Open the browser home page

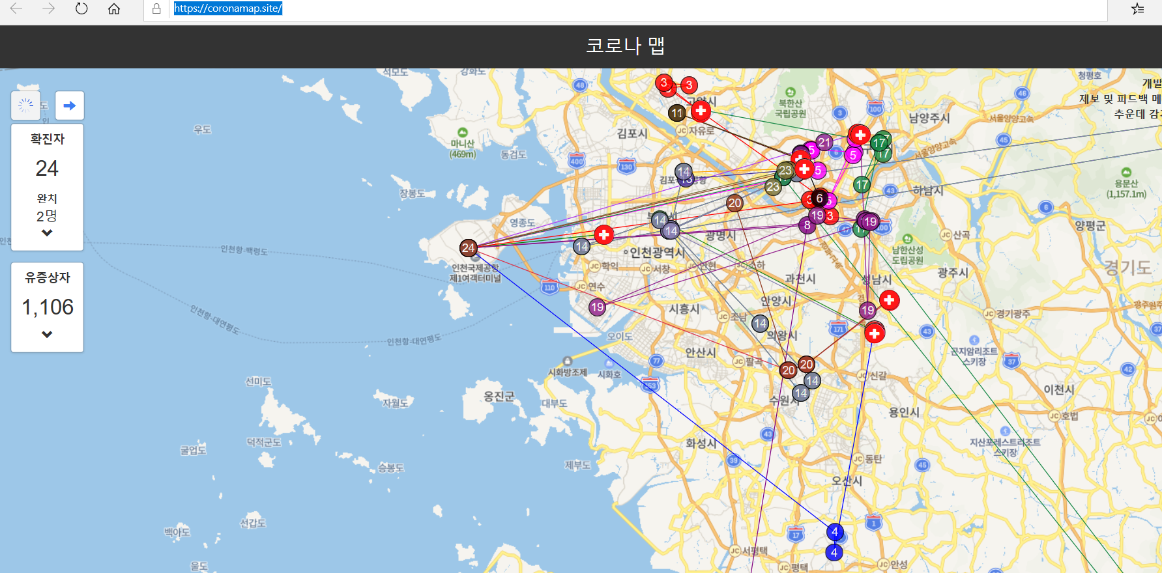(x=114, y=8)
